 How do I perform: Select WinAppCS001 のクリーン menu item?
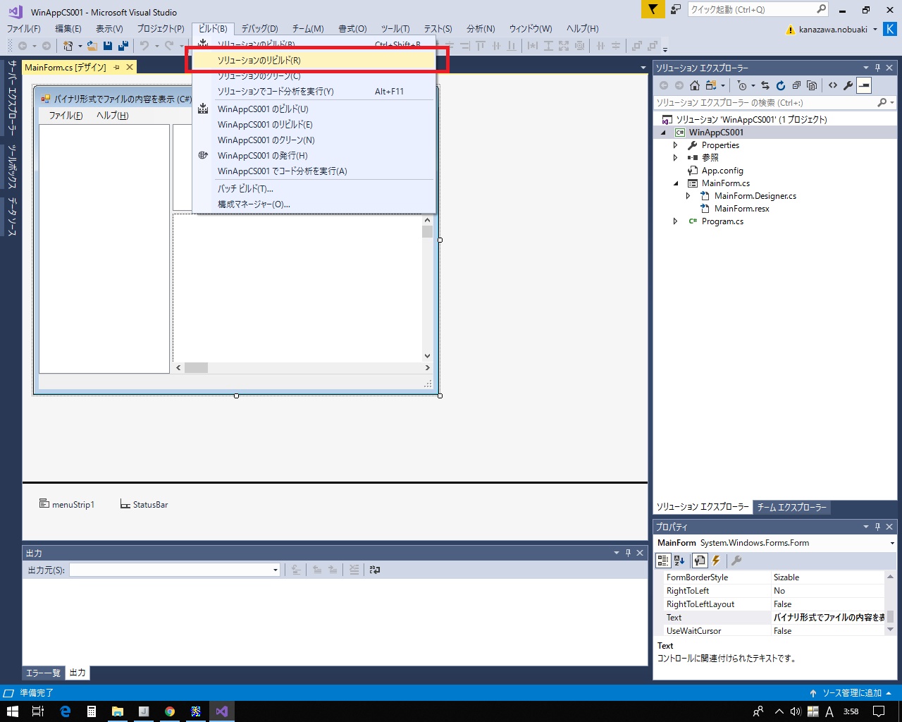click(314, 140)
